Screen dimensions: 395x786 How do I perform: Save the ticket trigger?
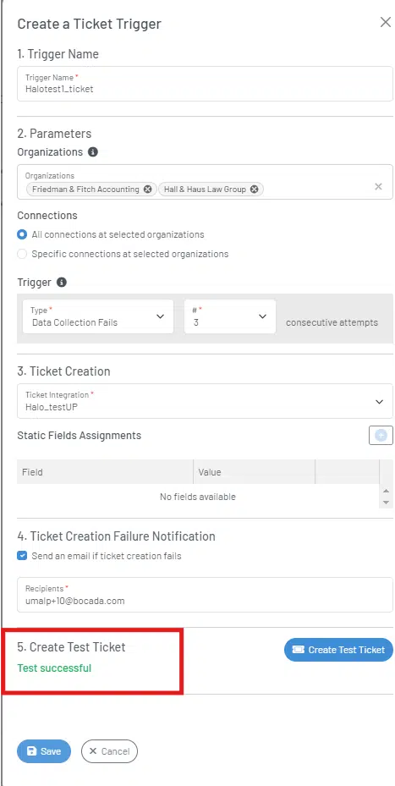[x=44, y=751]
